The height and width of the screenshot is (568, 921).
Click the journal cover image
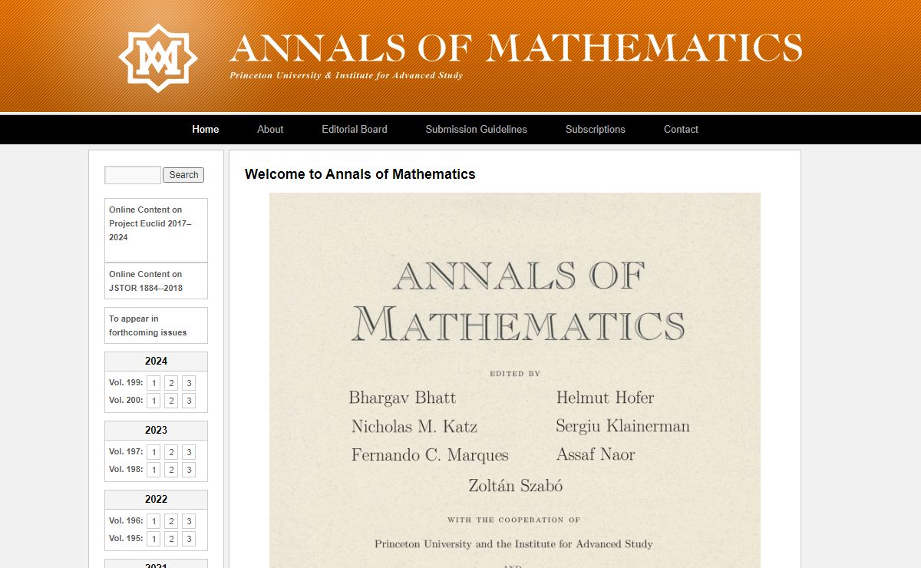(x=515, y=380)
